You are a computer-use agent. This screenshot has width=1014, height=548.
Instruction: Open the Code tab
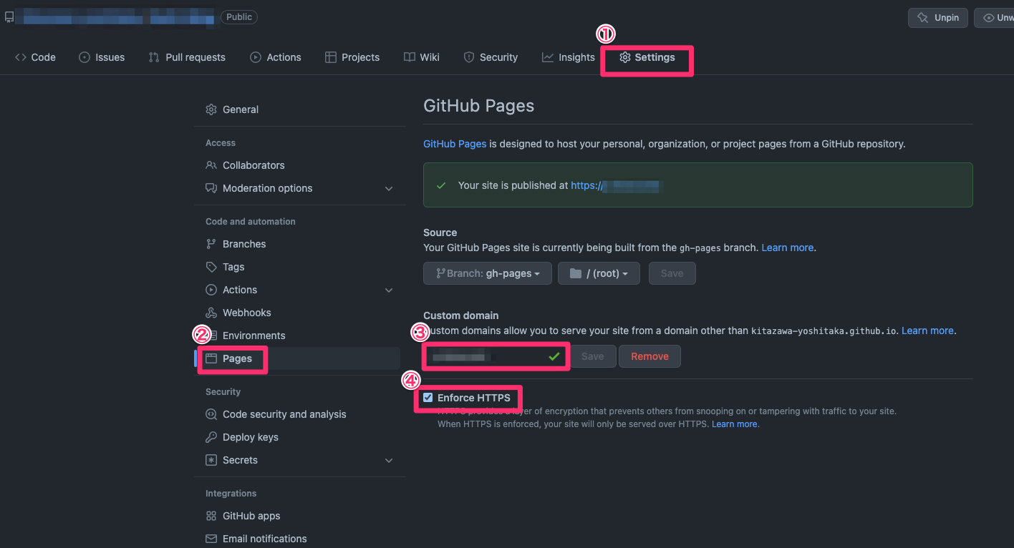coord(35,57)
